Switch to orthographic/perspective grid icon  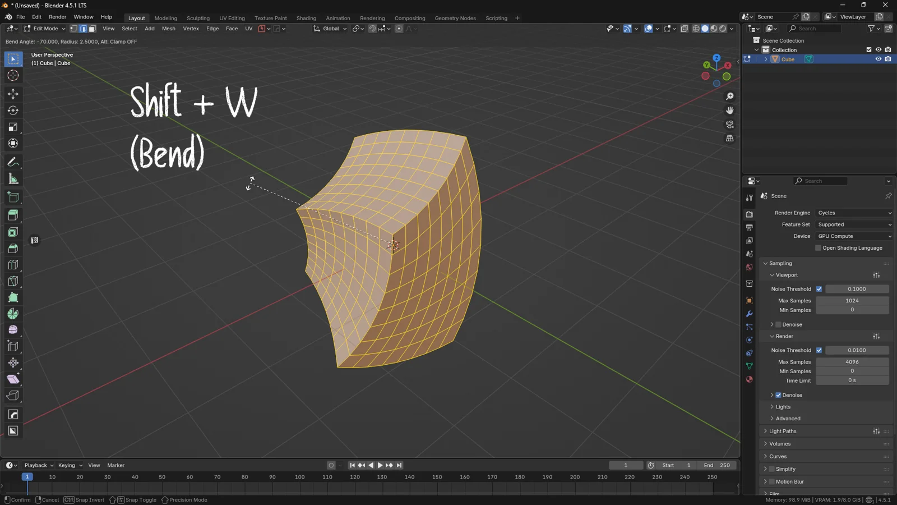coord(729,139)
